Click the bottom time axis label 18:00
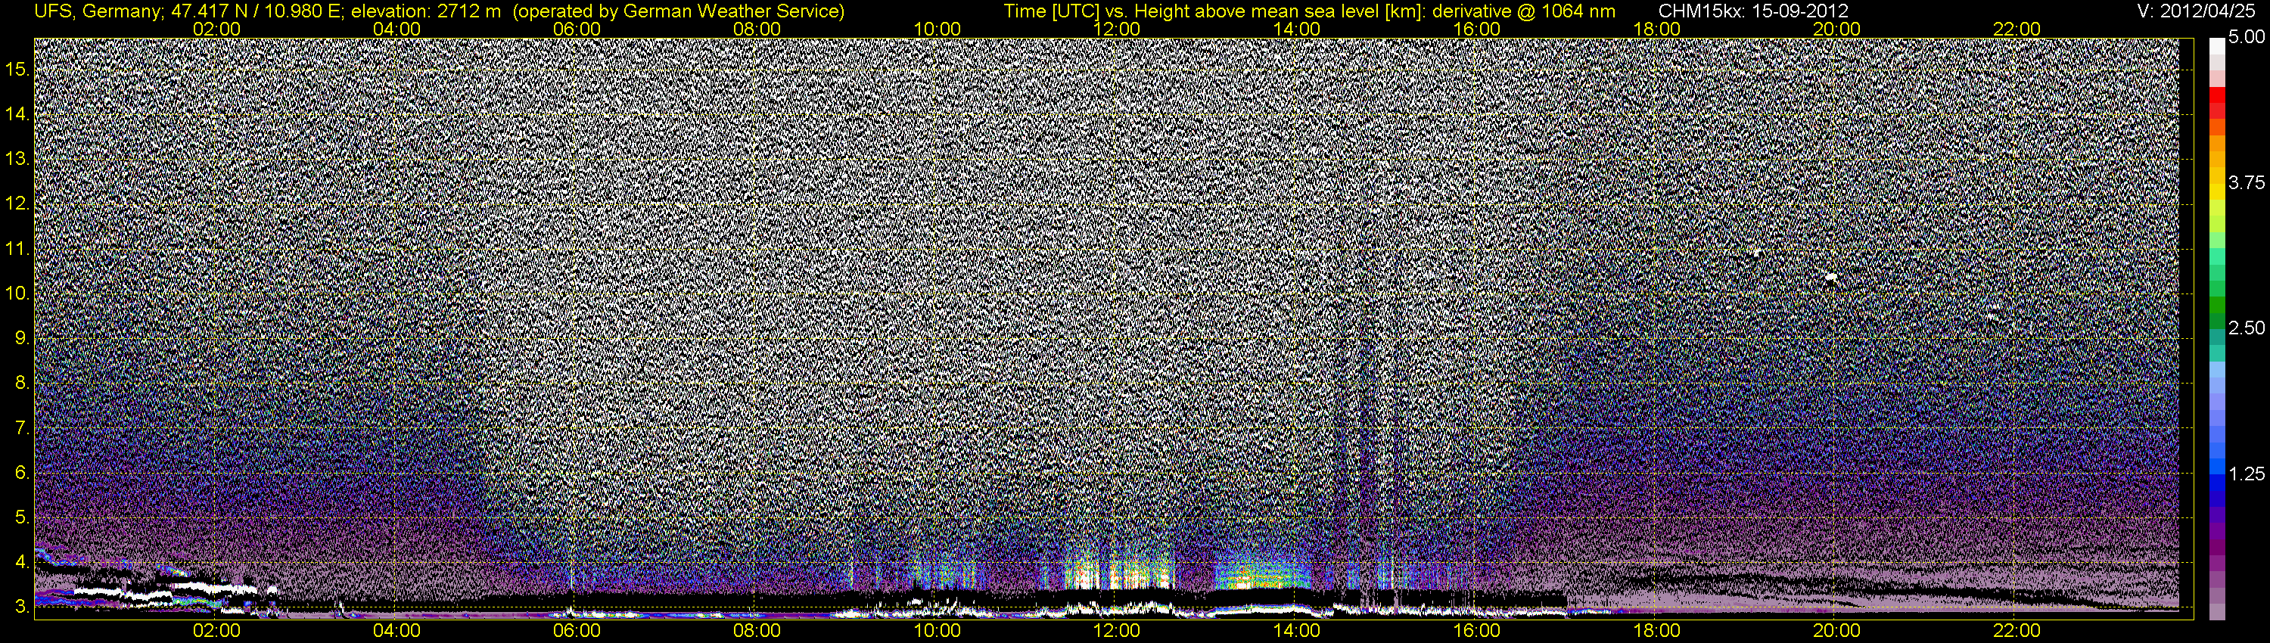Image resolution: width=2270 pixels, height=643 pixels. (1656, 631)
